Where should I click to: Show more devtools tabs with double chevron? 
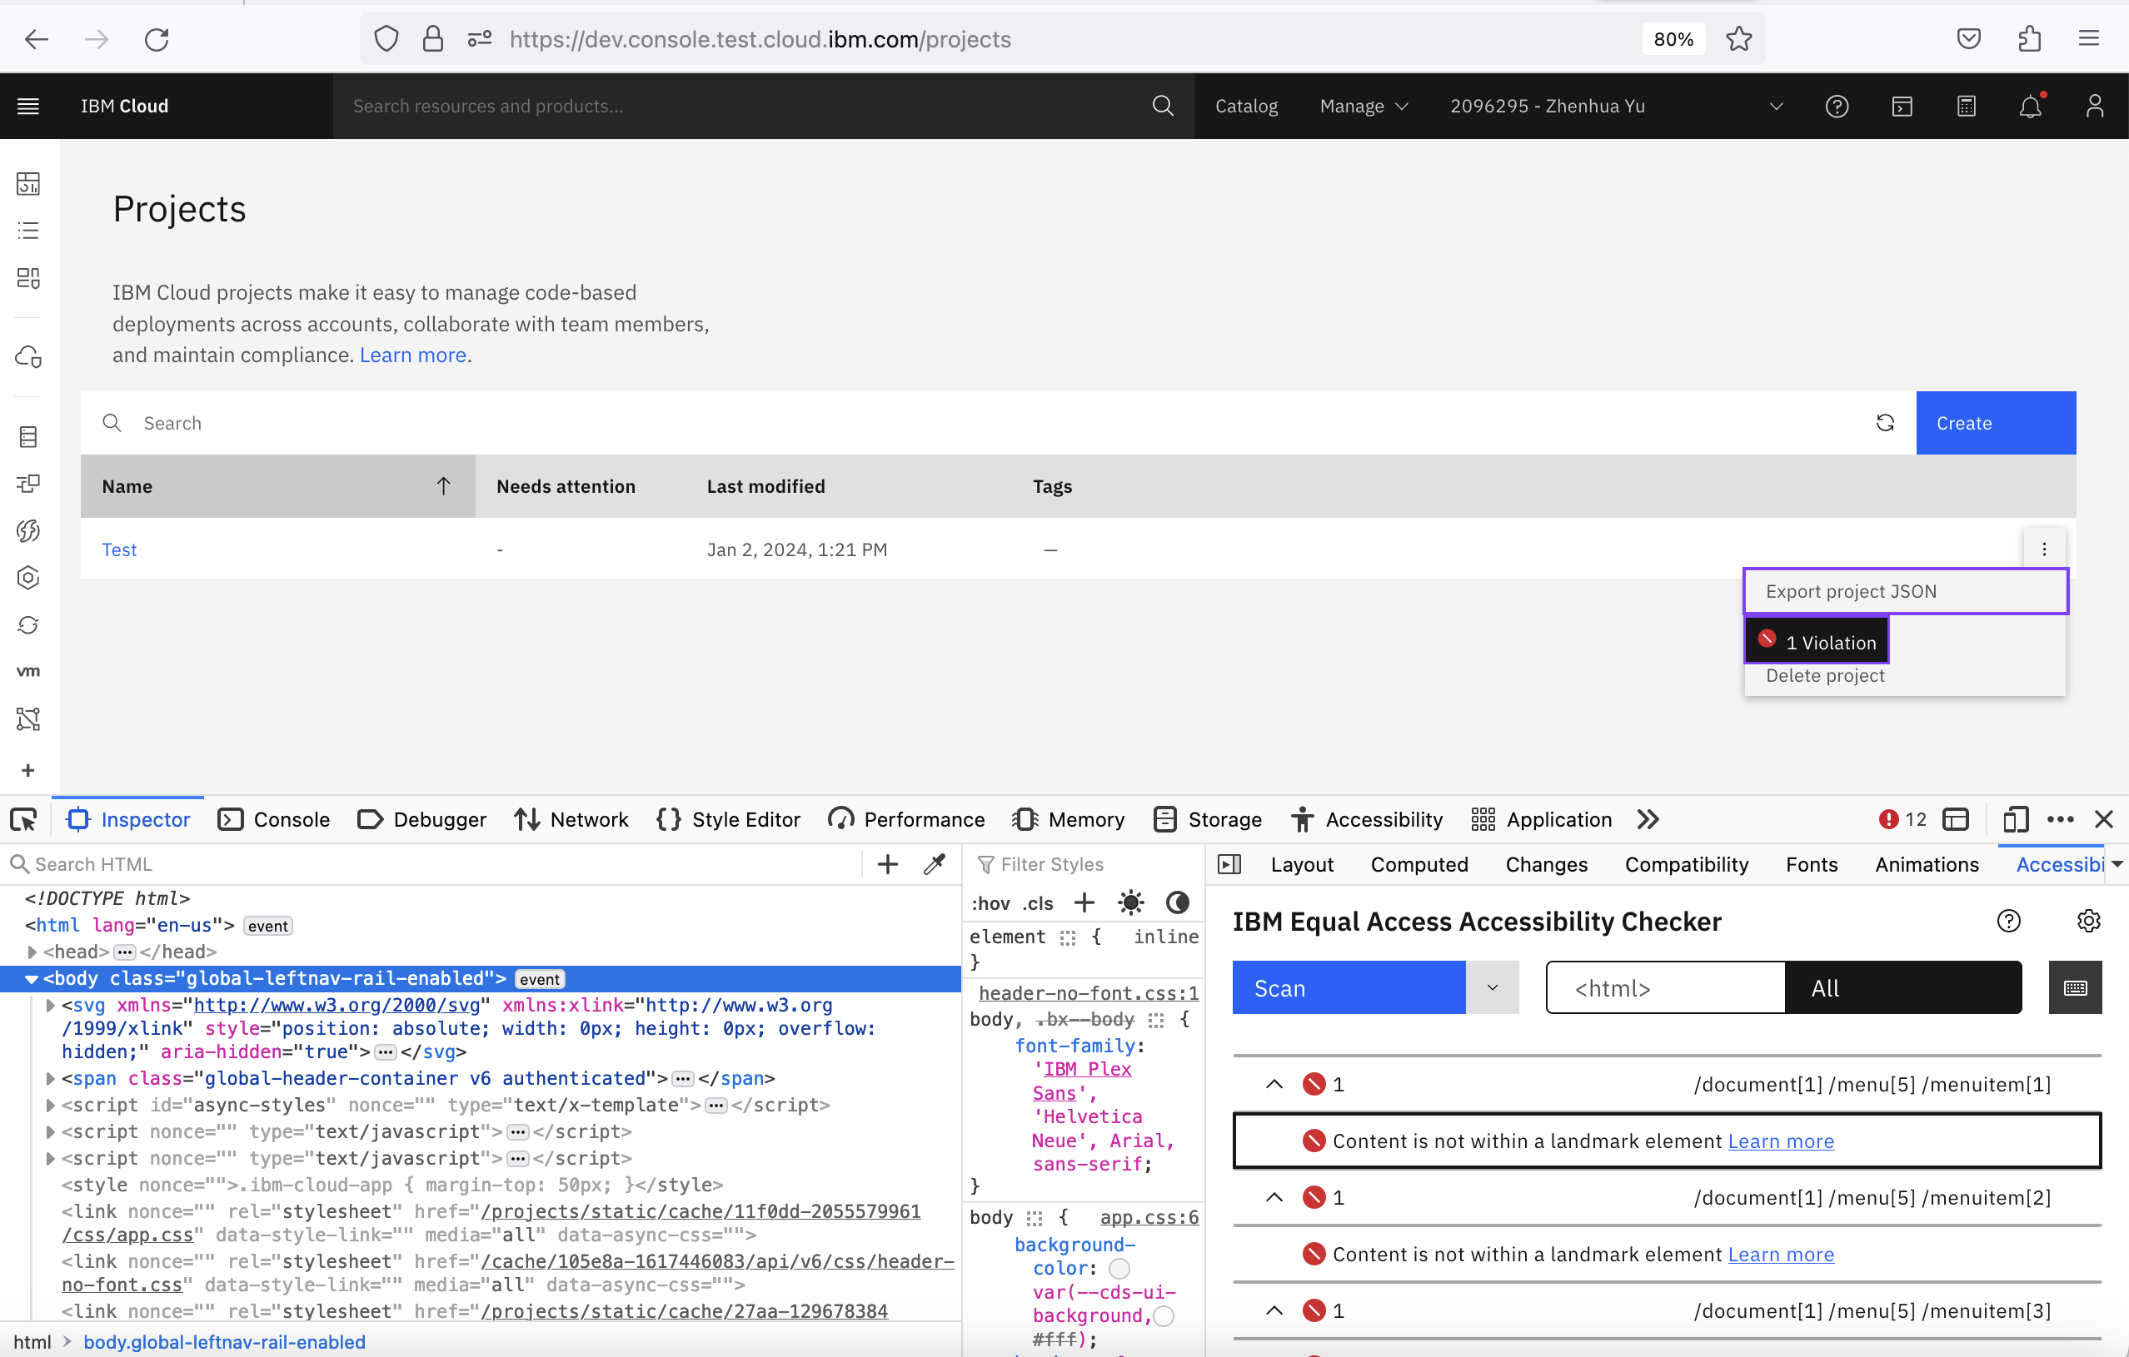[1648, 820]
